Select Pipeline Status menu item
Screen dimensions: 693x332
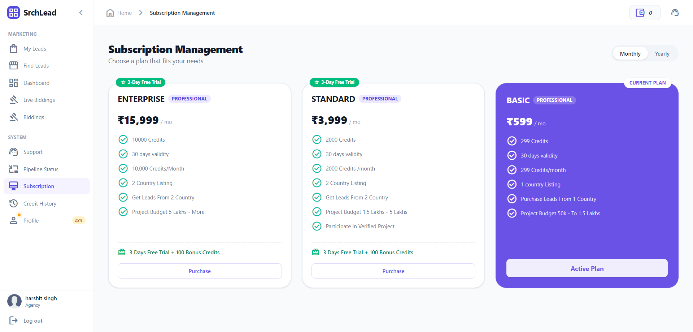click(47, 169)
